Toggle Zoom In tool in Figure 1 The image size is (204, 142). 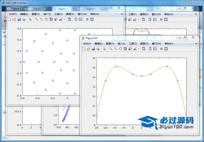coord(37,19)
